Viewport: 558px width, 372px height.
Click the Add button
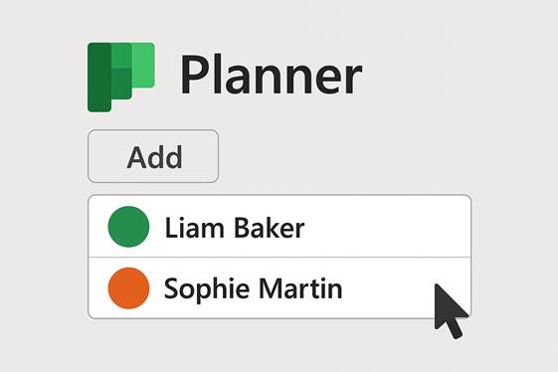pos(153,156)
